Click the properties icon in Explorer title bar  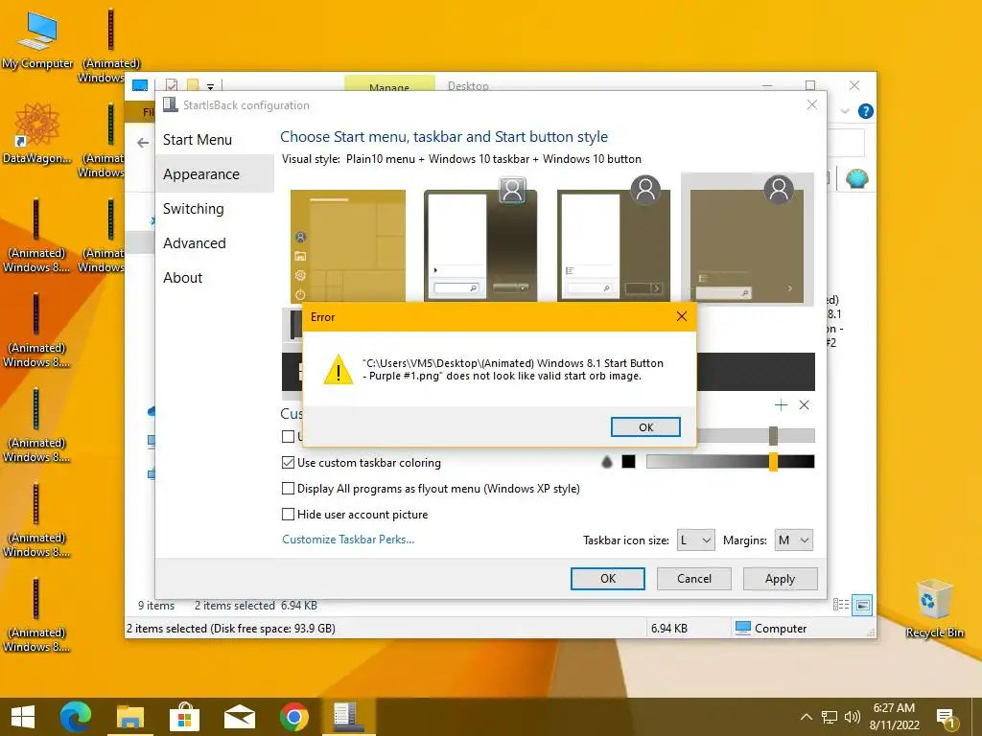tap(171, 85)
